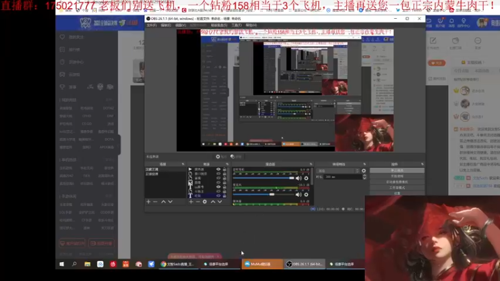The image size is (500, 281).
Task: Click edit pencil icon in Douyu right panel
Action: pos(432,41)
